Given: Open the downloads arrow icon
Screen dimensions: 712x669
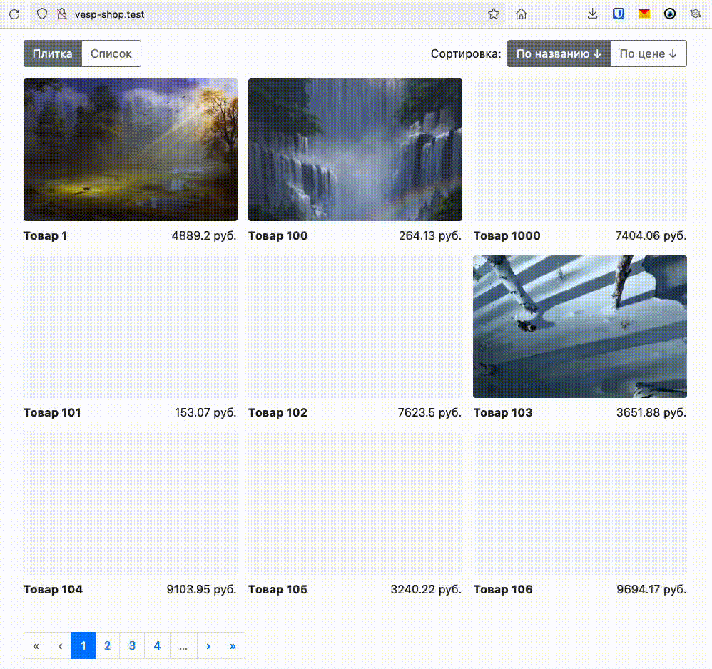Looking at the screenshot, I should [593, 14].
